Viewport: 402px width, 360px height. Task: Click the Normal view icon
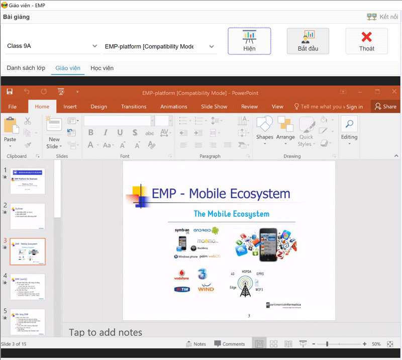(259, 344)
